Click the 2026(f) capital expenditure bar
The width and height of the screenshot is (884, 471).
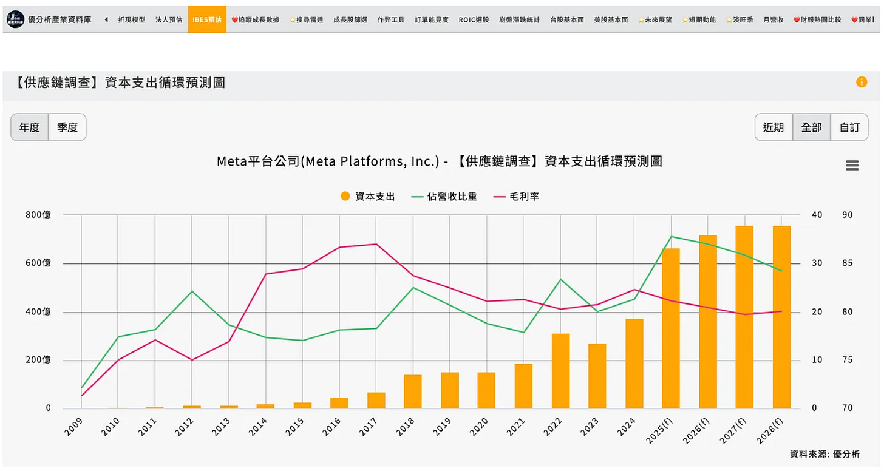click(708, 322)
